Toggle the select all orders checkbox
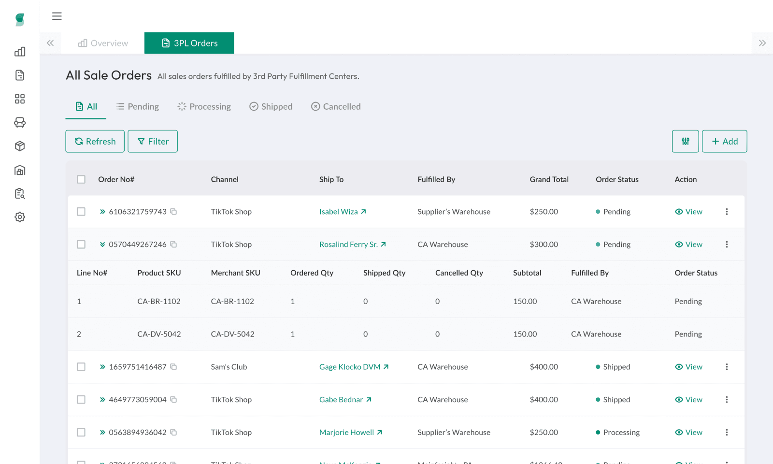Image resolution: width=773 pixels, height=464 pixels. click(x=81, y=179)
